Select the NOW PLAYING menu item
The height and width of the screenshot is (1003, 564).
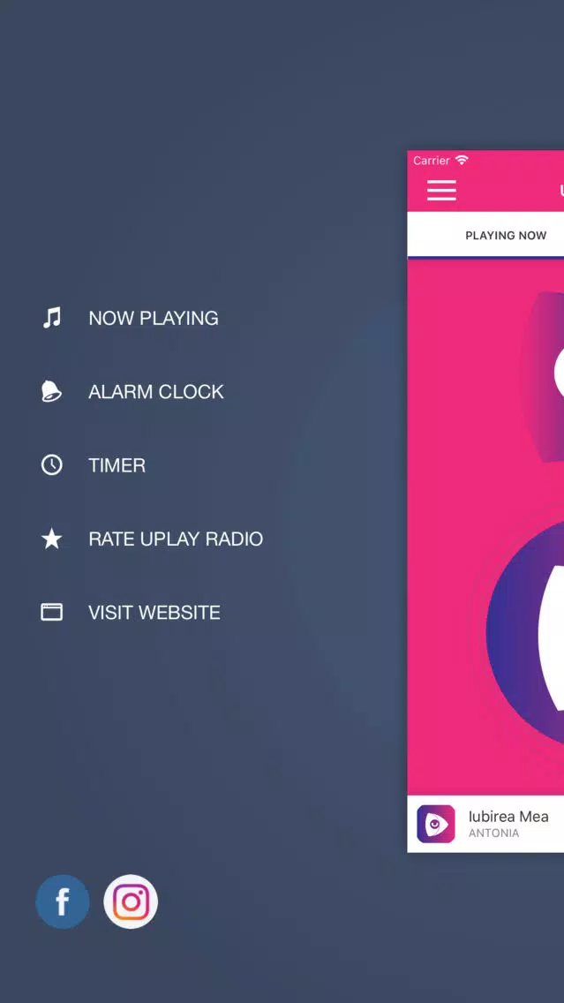(x=154, y=318)
